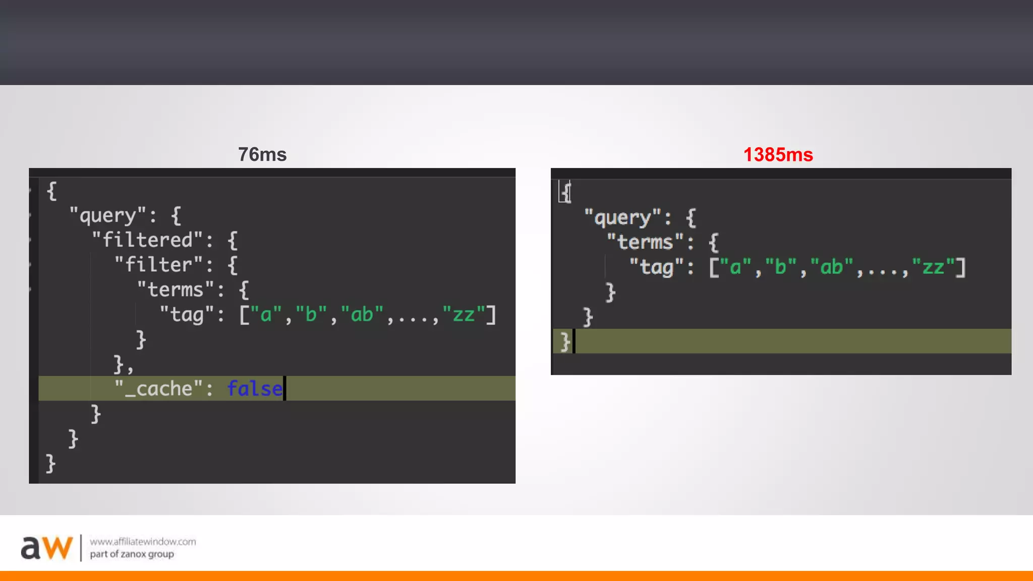The height and width of the screenshot is (581, 1033).
Task: Click the red 1385ms timing label
Action: point(778,154)
